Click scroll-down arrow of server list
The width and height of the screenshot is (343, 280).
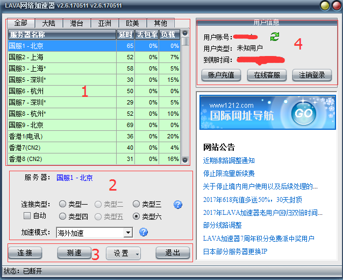coord(185,160)
